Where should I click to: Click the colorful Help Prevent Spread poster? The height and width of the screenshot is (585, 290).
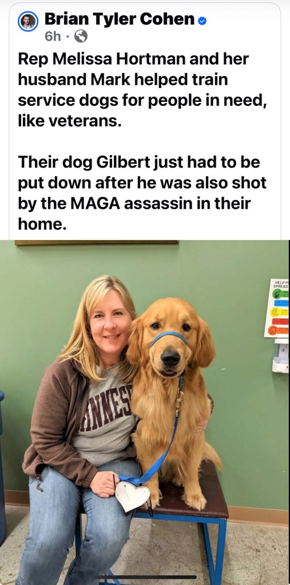coord(277,308)
